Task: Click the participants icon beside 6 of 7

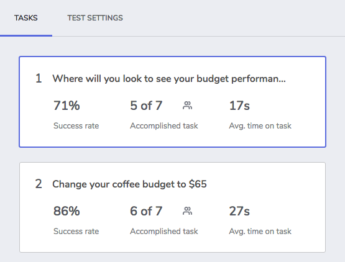Action: pos(187,211)
